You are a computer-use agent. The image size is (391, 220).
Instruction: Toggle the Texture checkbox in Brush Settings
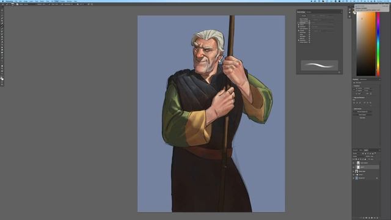[x=299, y=24]
